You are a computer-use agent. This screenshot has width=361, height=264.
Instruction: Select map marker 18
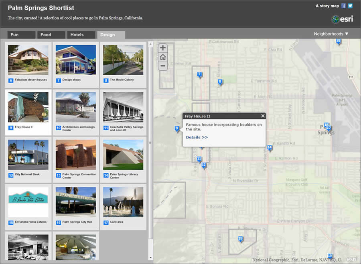click(x=241, y=239)
